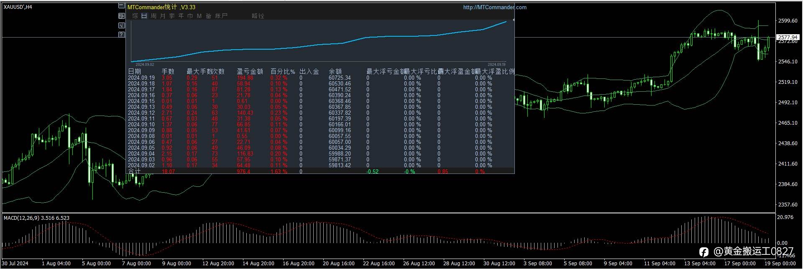
Task: Select the 日 daily statistics tab
Action: (x=144, y=16)
